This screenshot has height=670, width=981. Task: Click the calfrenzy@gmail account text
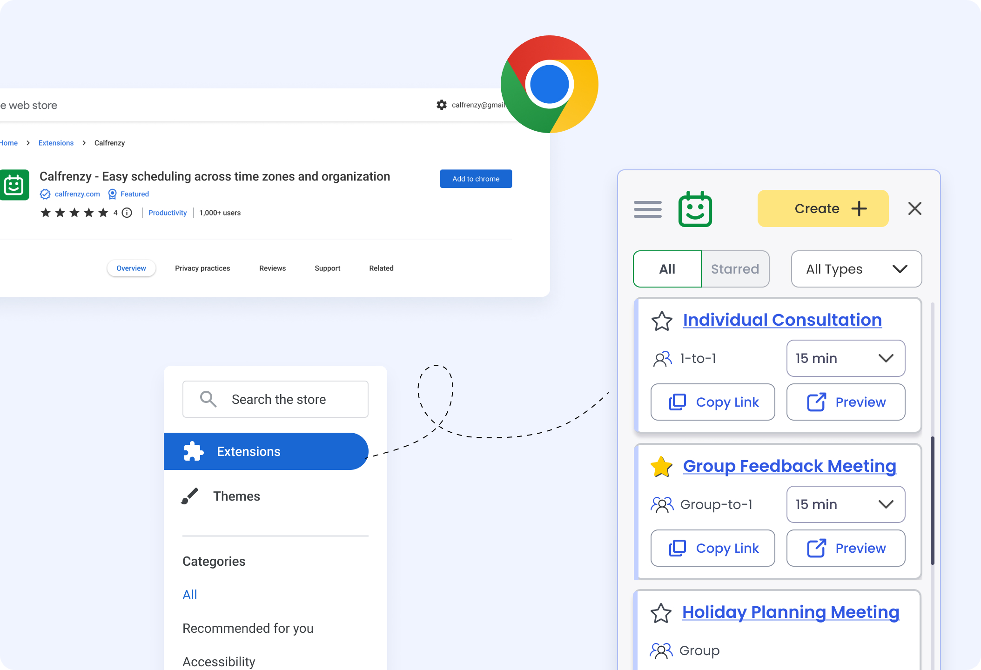click(x=479, y=105)
